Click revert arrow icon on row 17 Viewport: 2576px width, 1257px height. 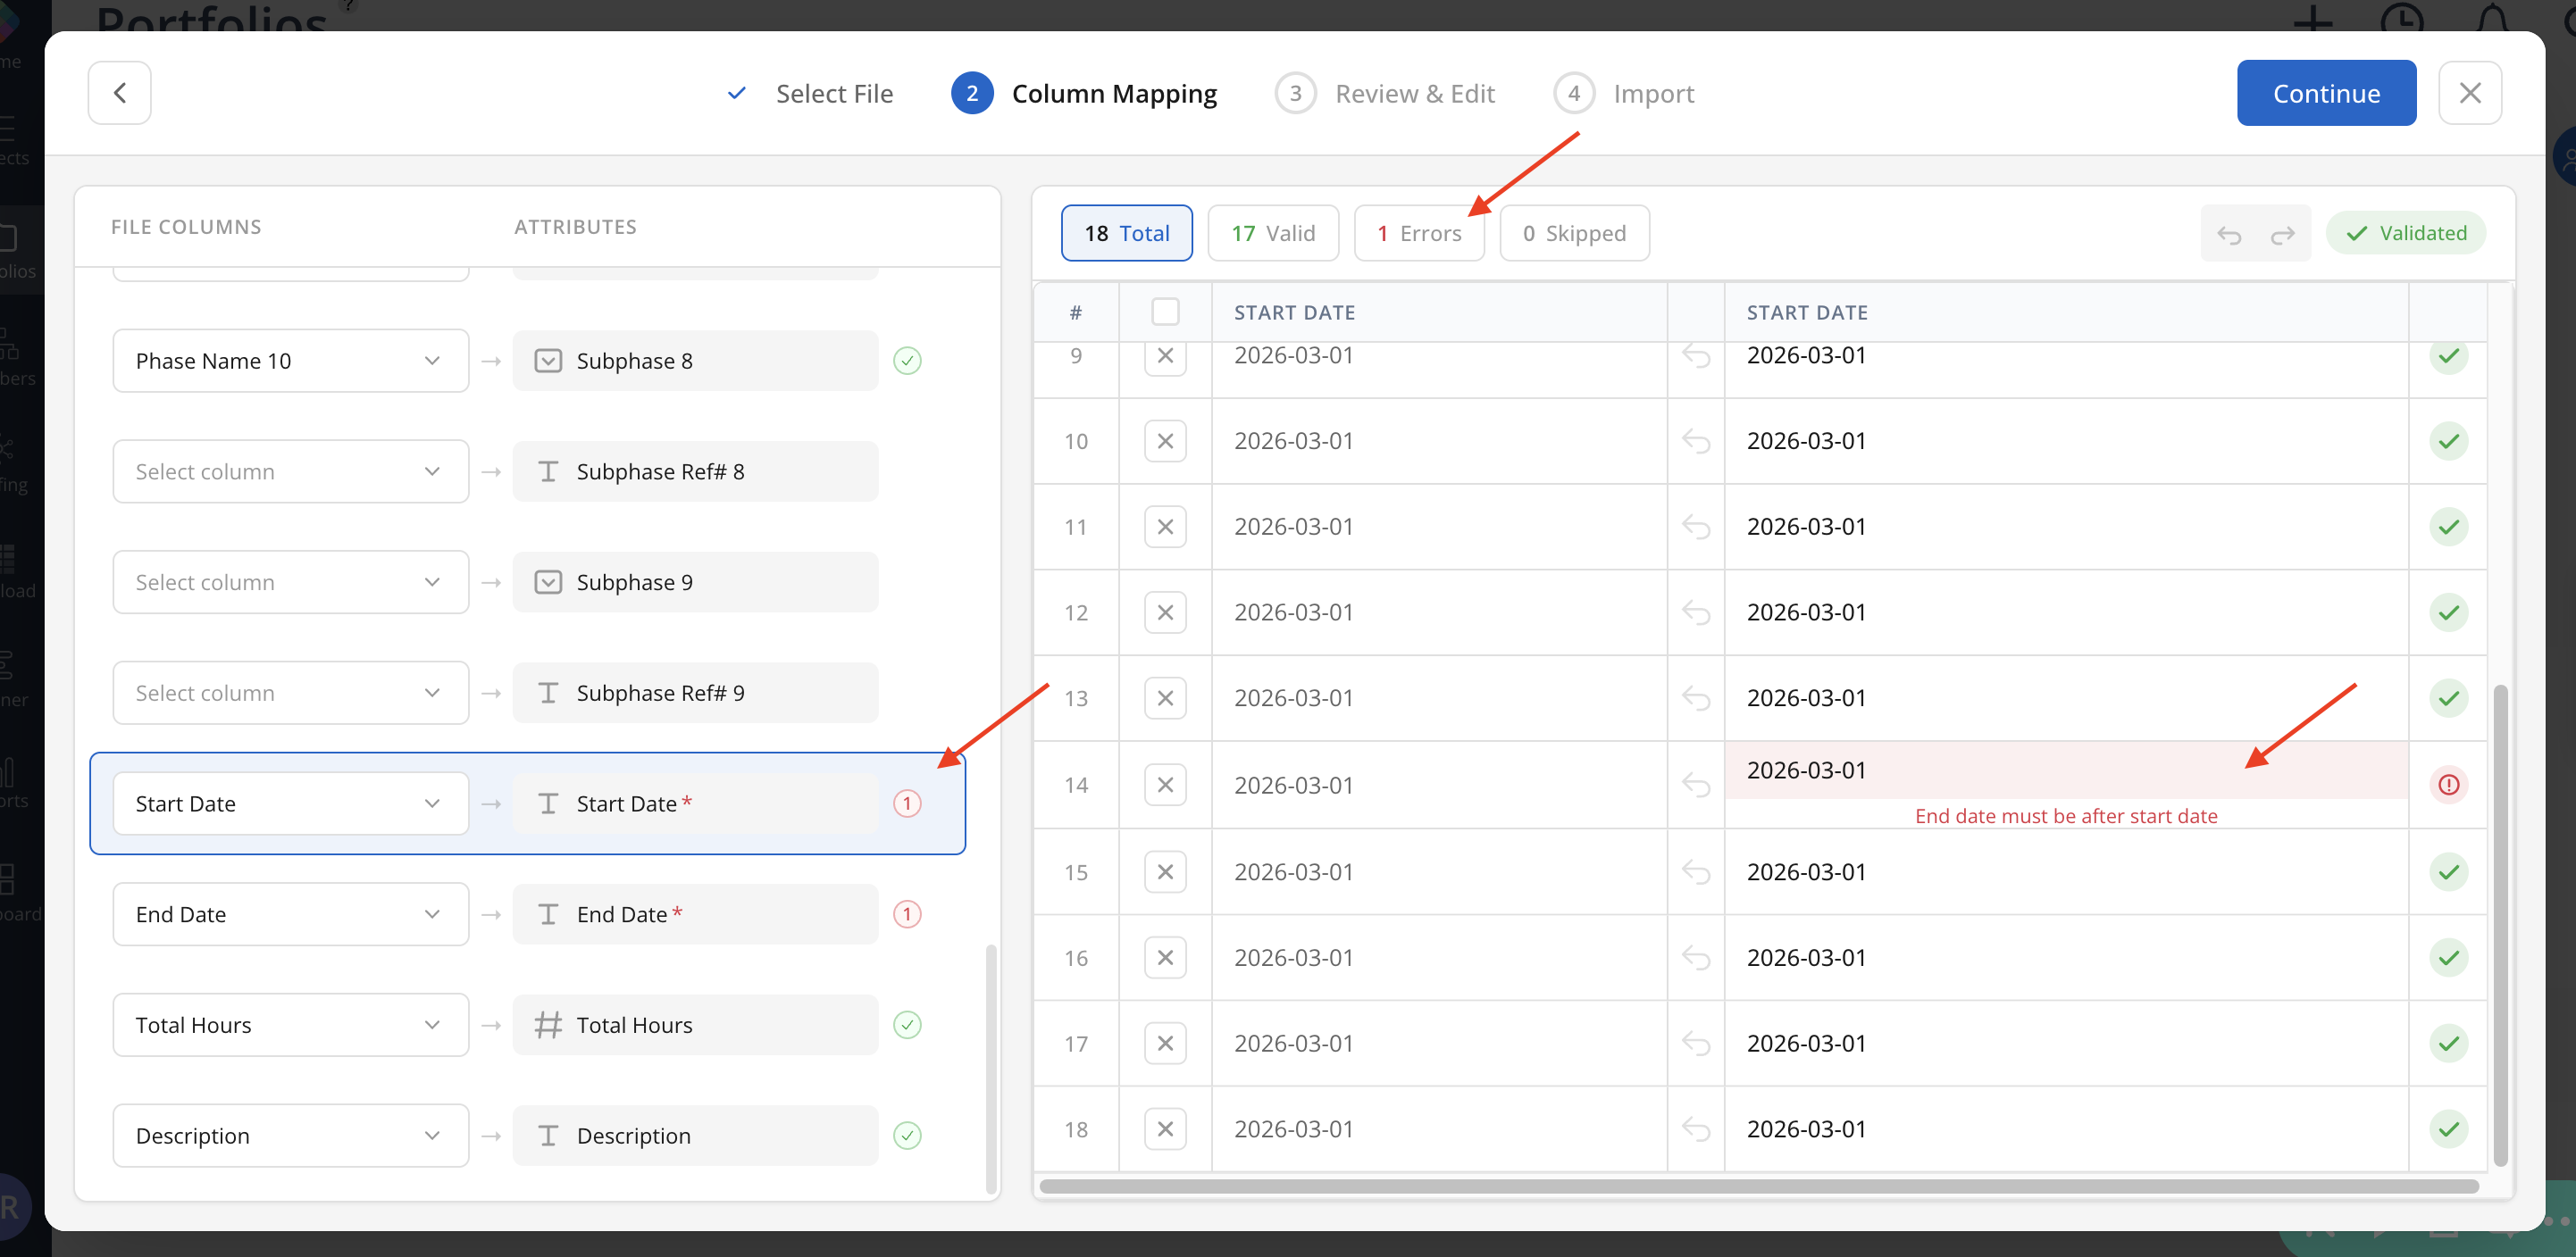pyautogui.click(x=1695, y=1043)
